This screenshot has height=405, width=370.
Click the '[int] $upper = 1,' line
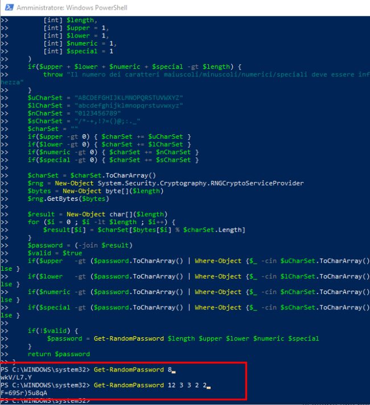point(76,28)
